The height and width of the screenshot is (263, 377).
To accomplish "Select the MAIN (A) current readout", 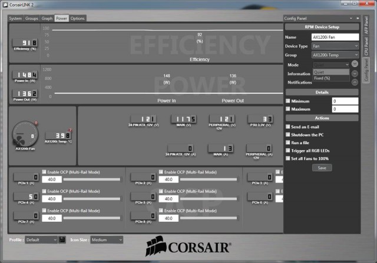I will pyautogui.click(x=221, y=148).
